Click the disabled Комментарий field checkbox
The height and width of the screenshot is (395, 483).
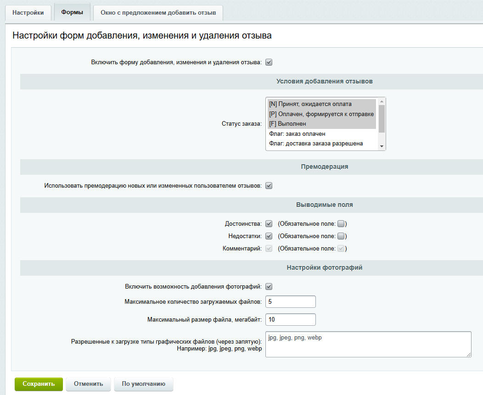pyautogui.click(x=269, y=249)
